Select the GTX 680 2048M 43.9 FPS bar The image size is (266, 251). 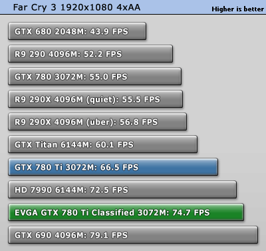tap(77, 31)
